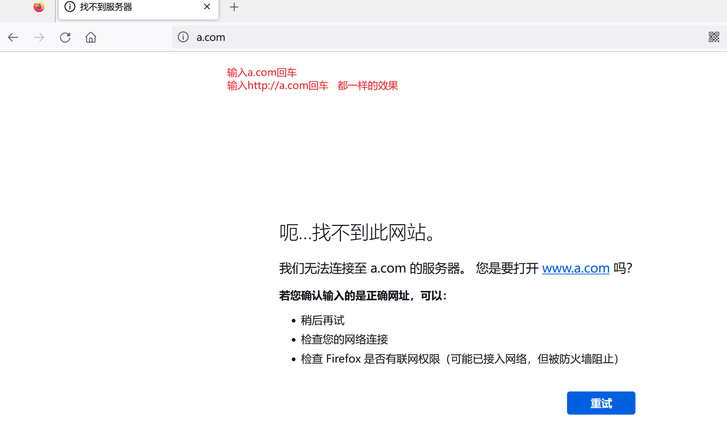Open a new tab with plus button
The height and width of the screenshot is (424, 727).
tap(234, 7)
